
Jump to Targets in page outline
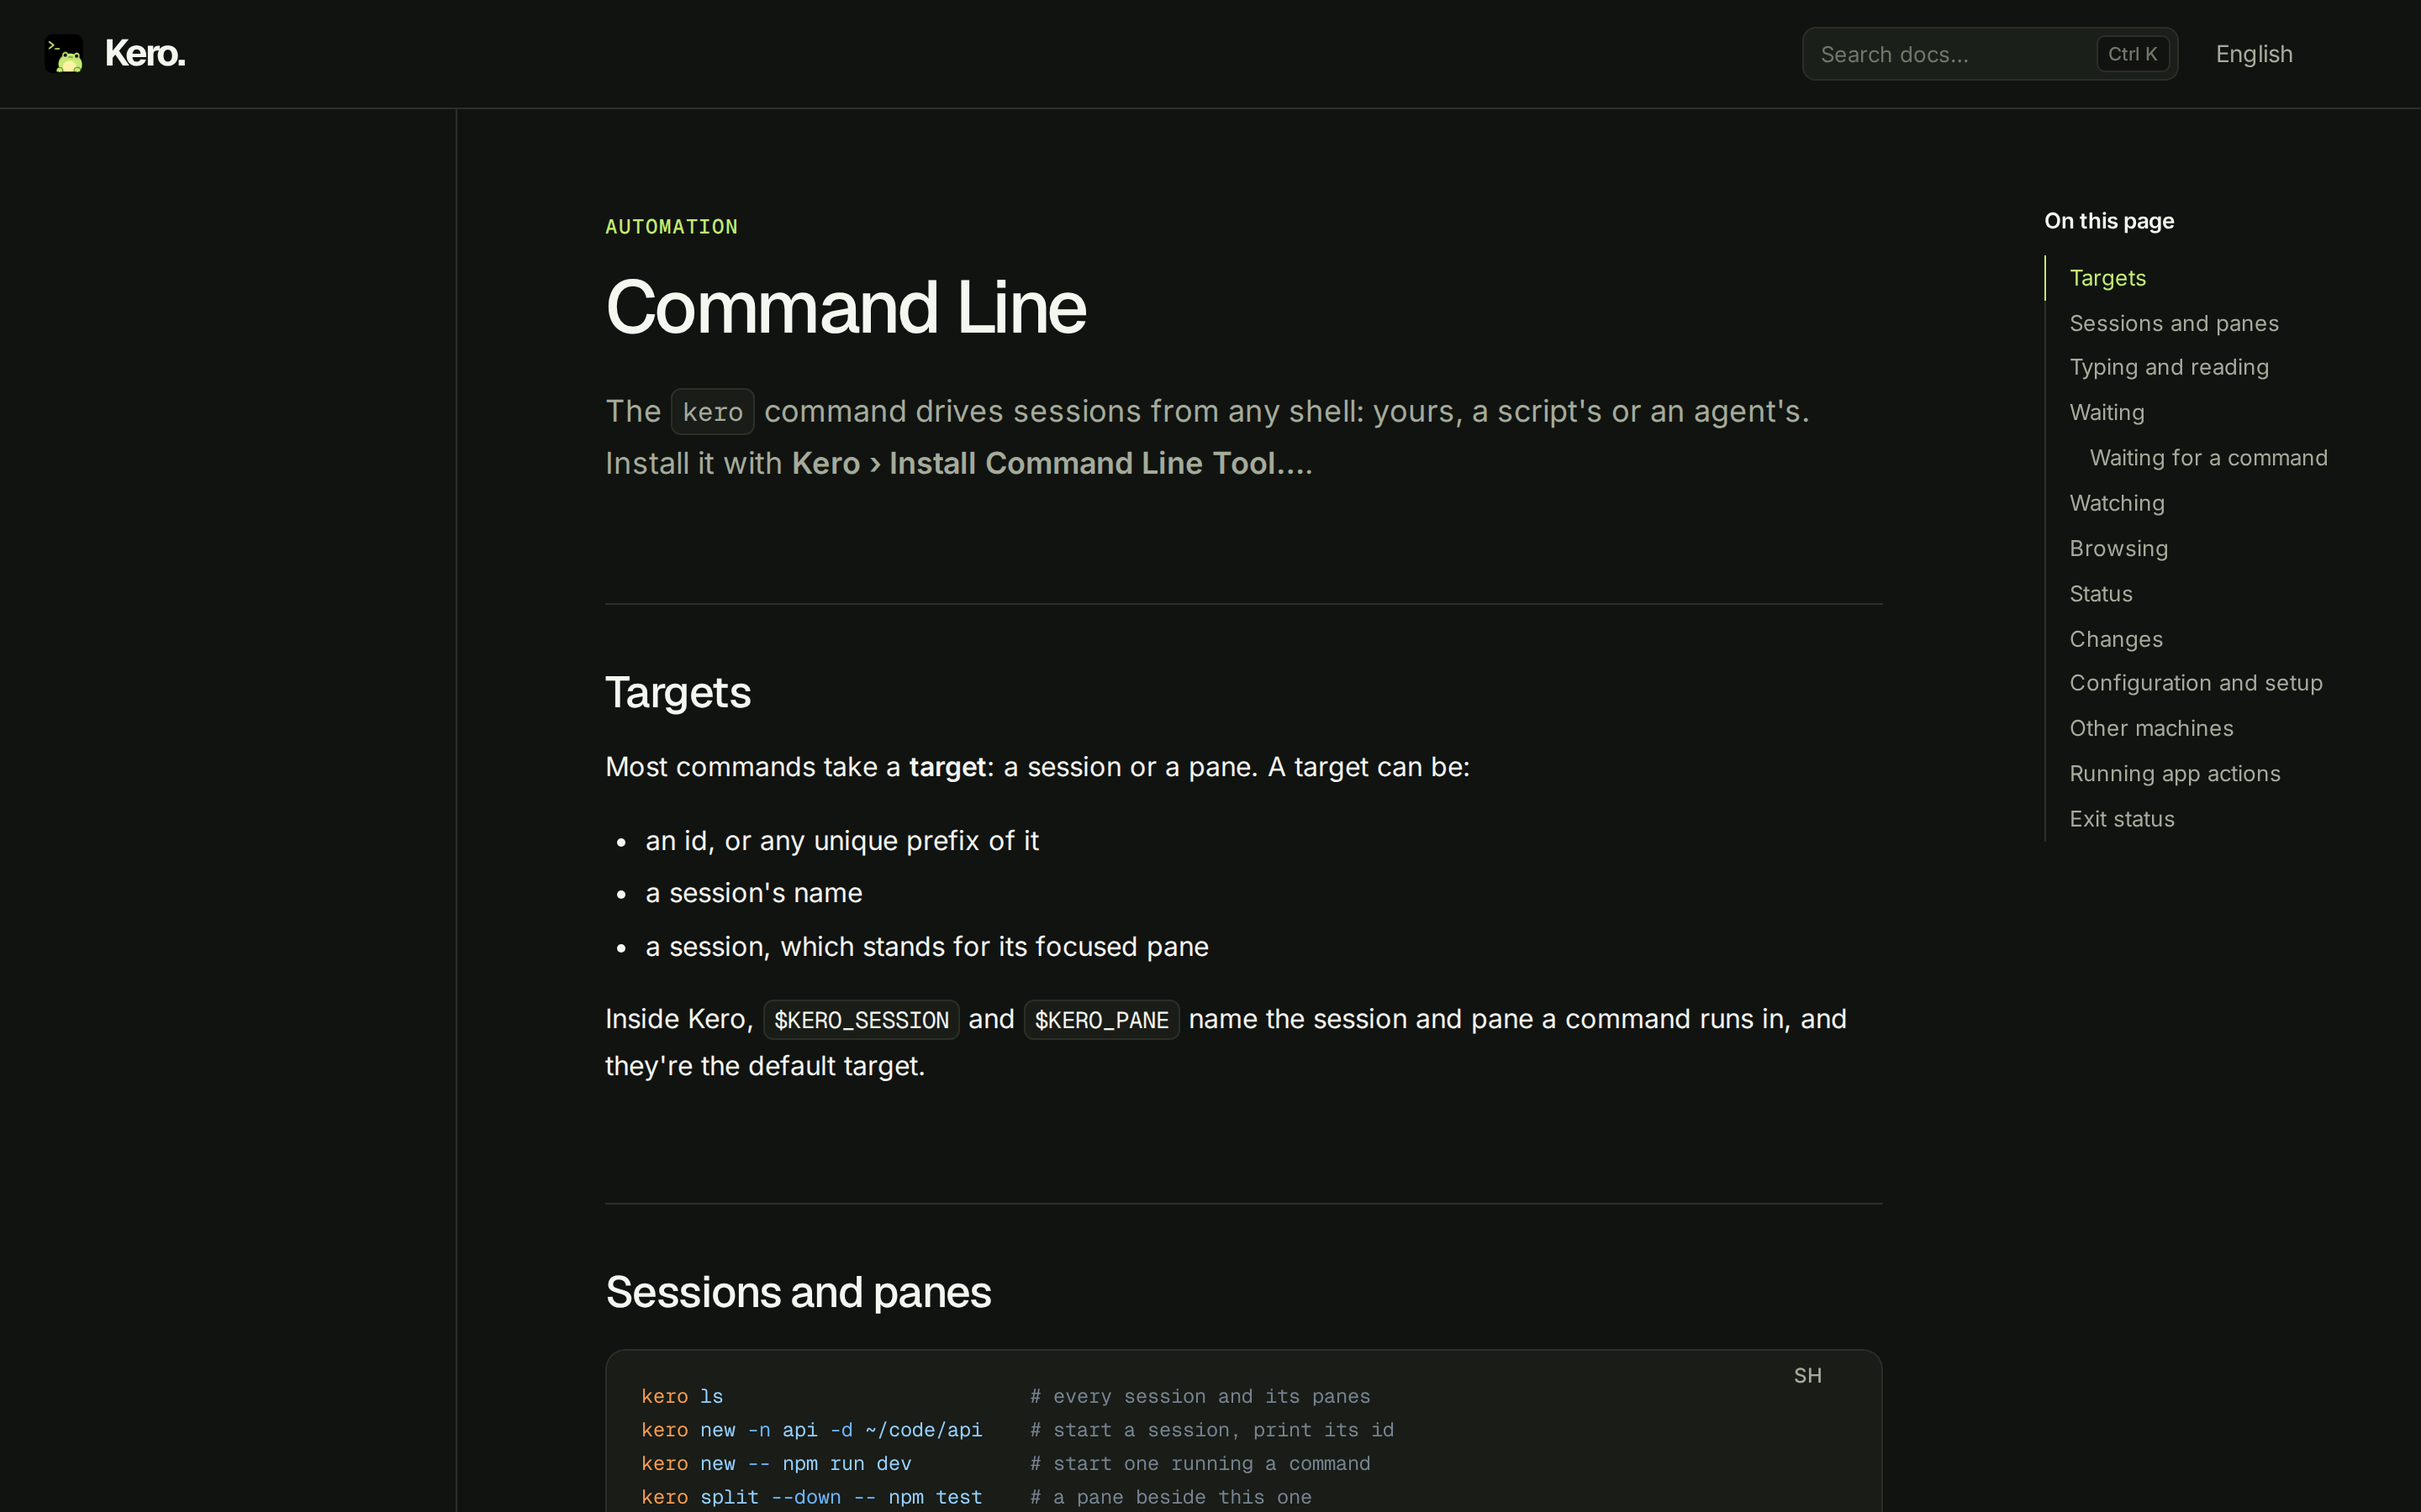(x=2107, y=278)
